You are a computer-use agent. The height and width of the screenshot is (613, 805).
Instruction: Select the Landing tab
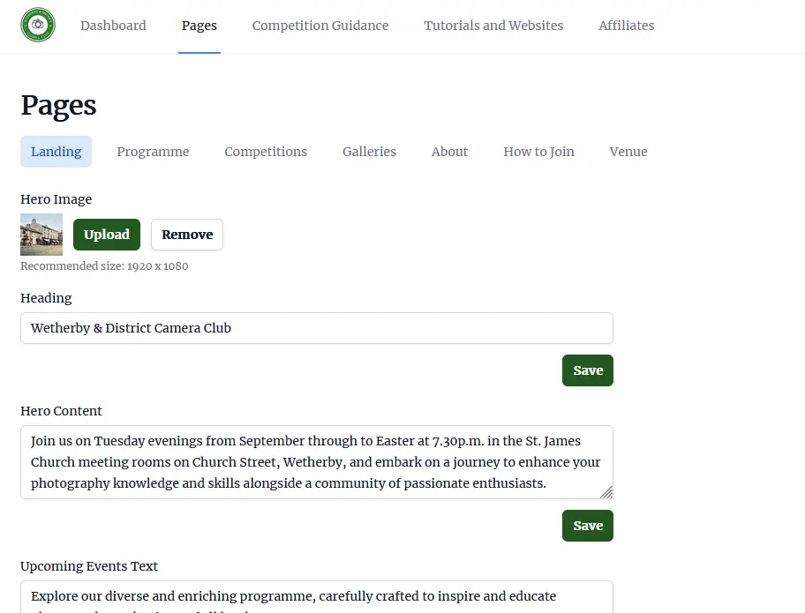point(56,152)
